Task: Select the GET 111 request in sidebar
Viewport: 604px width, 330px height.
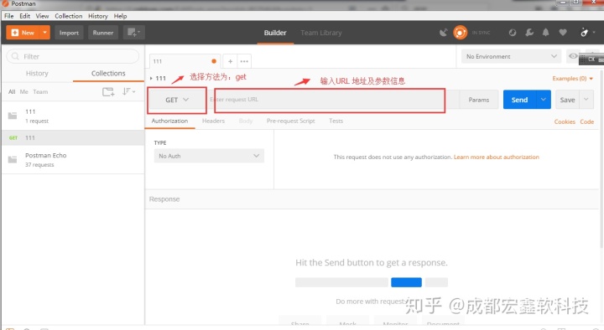Action: [x=73, y=137]
